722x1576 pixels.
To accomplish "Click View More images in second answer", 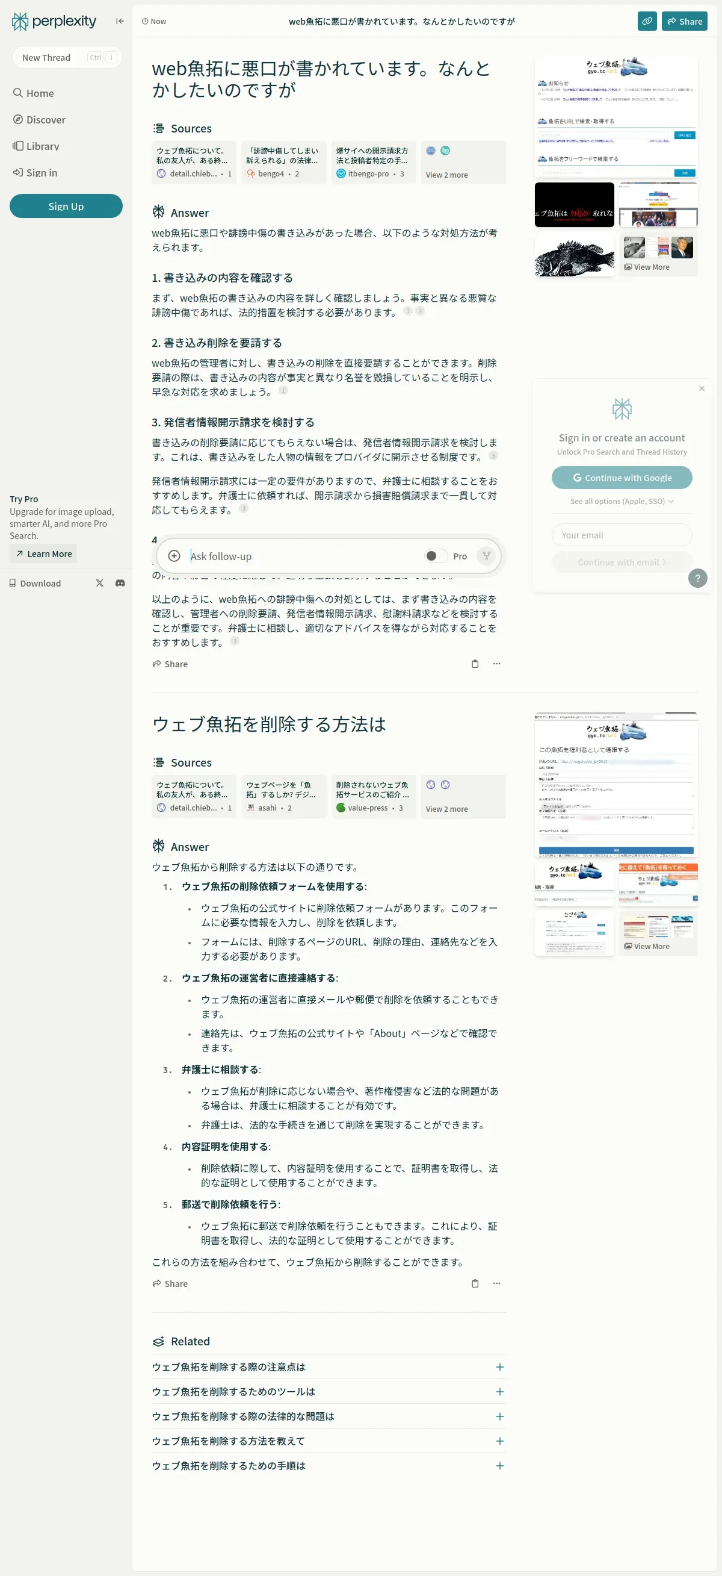I will pos(658,933).
